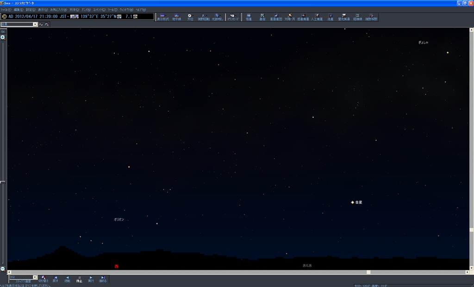Open the dropdown below the date bar
This screenshot has height=287, width=474.
[35, 24]
